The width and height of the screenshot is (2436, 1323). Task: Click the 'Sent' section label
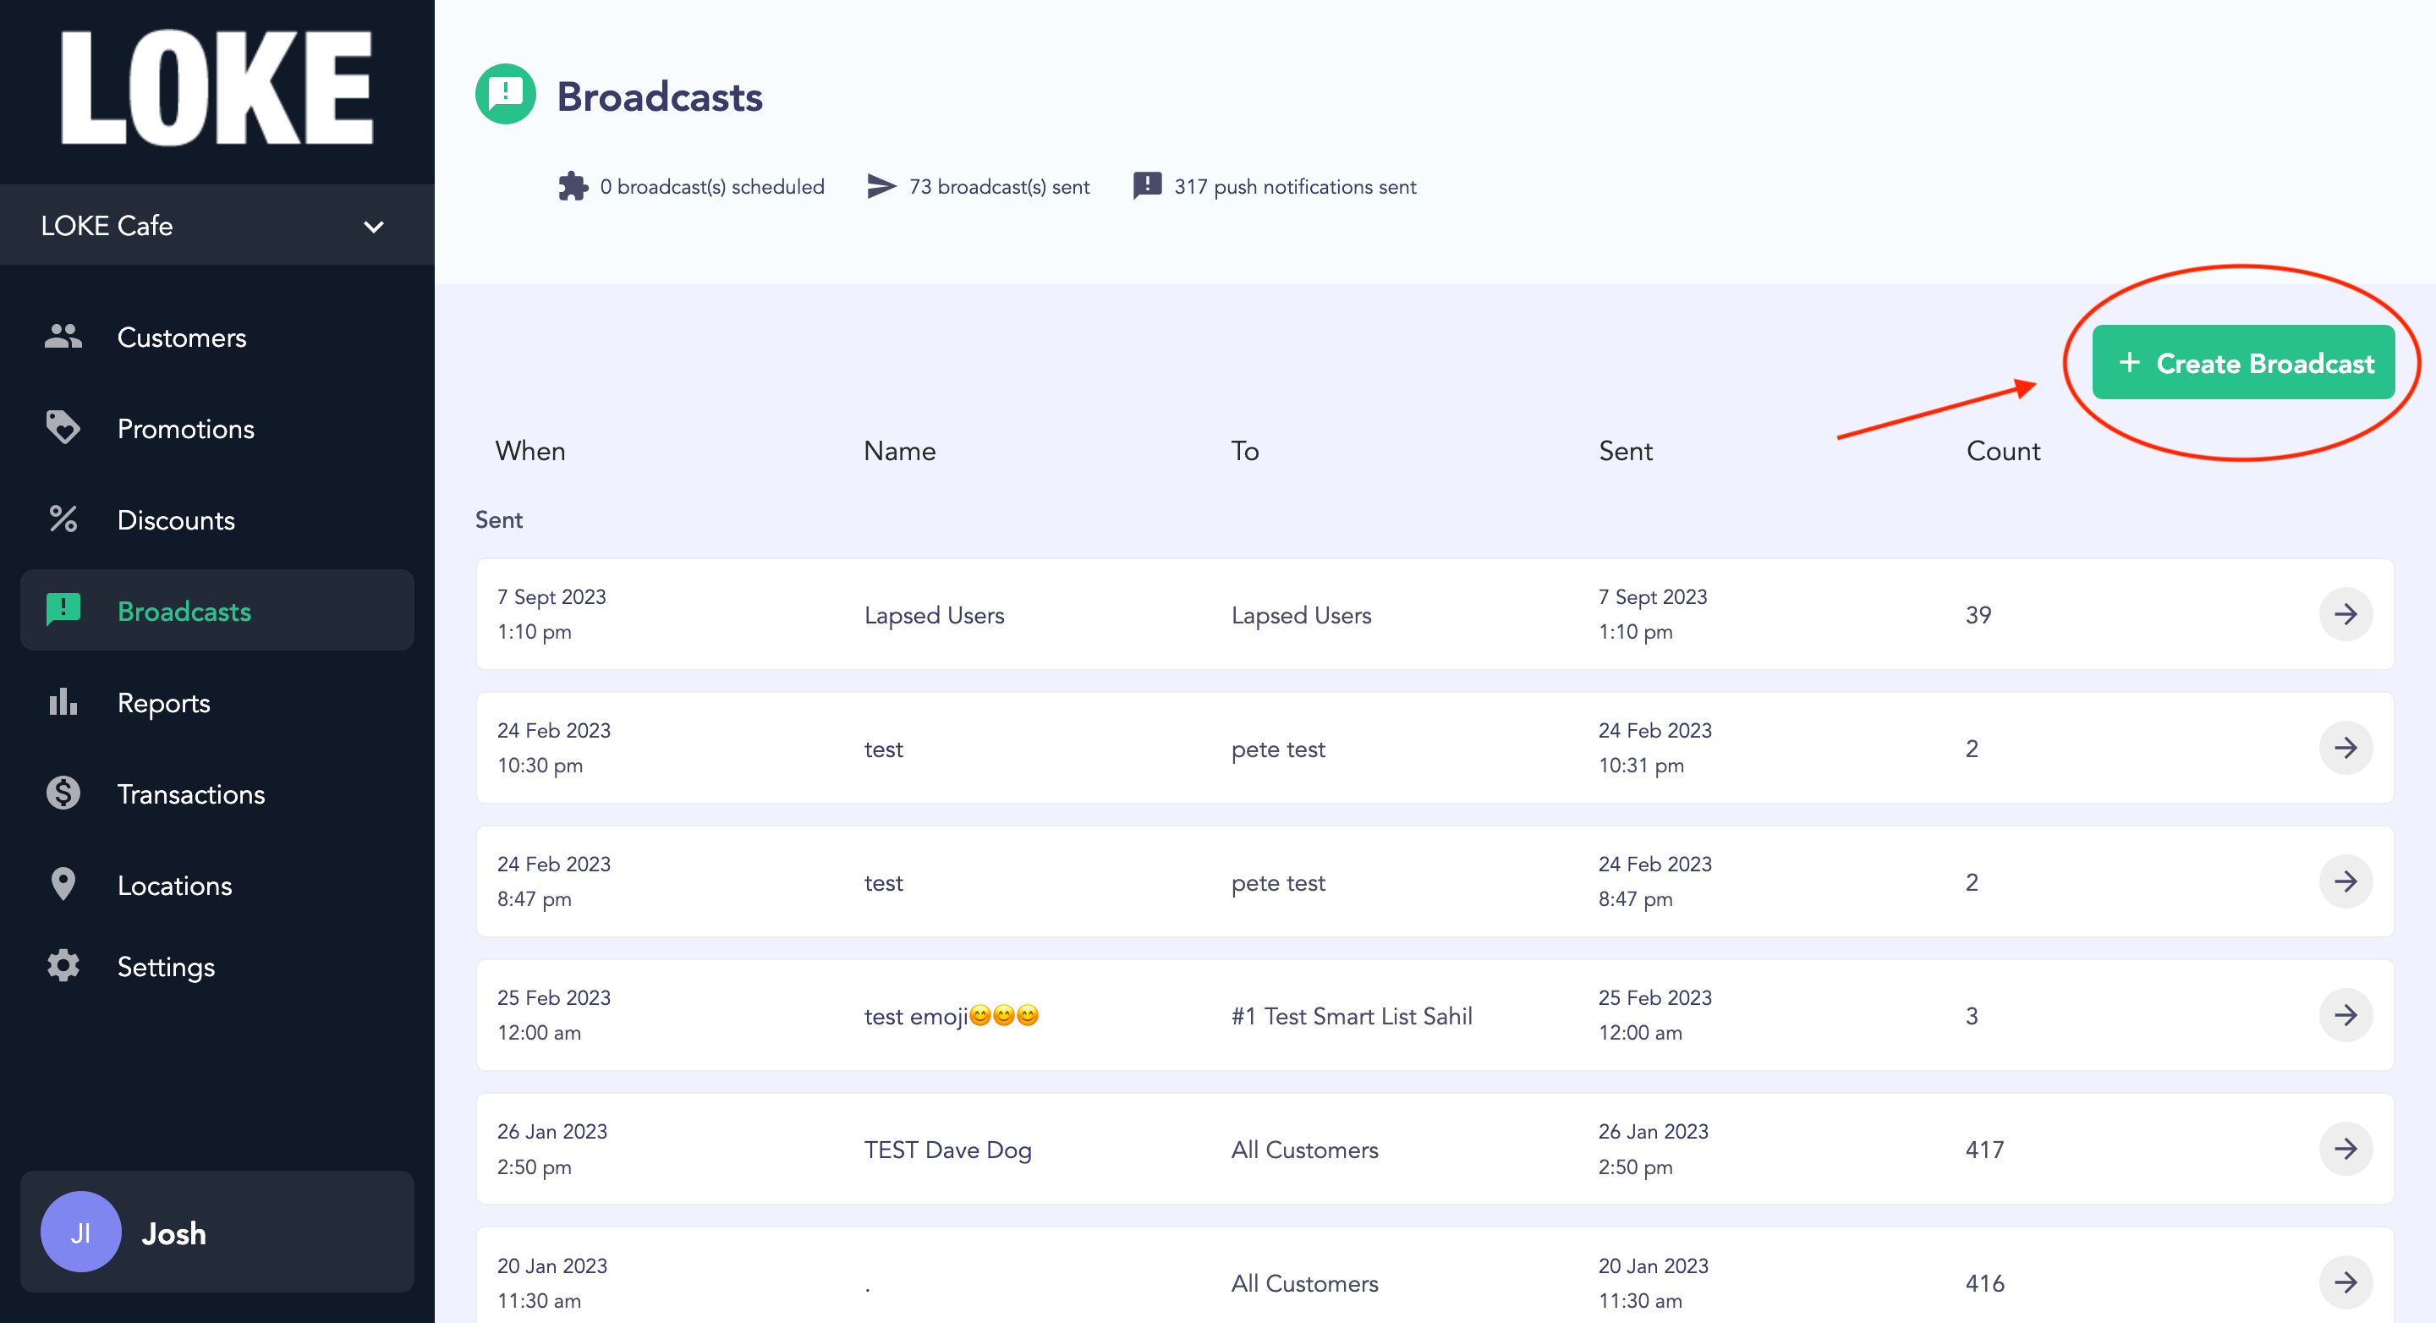498,519
